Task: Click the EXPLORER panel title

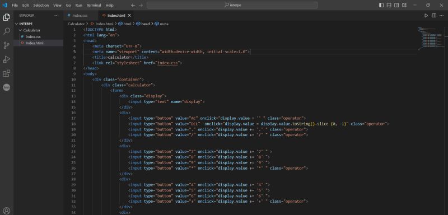Action: coord(27,16)
